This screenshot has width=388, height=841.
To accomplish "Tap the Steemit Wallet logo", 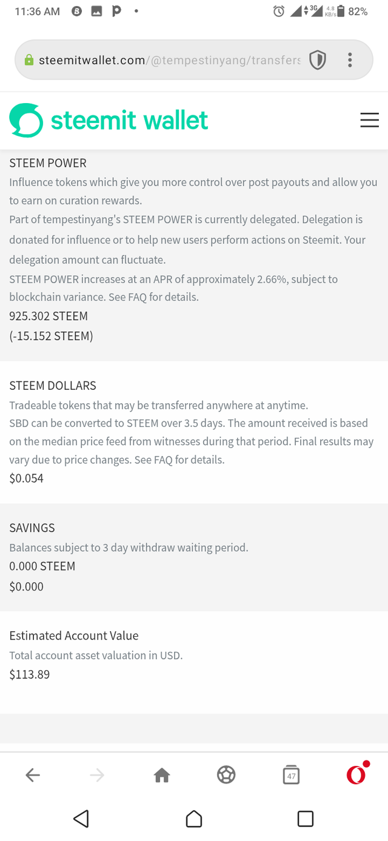I will 109,121.
